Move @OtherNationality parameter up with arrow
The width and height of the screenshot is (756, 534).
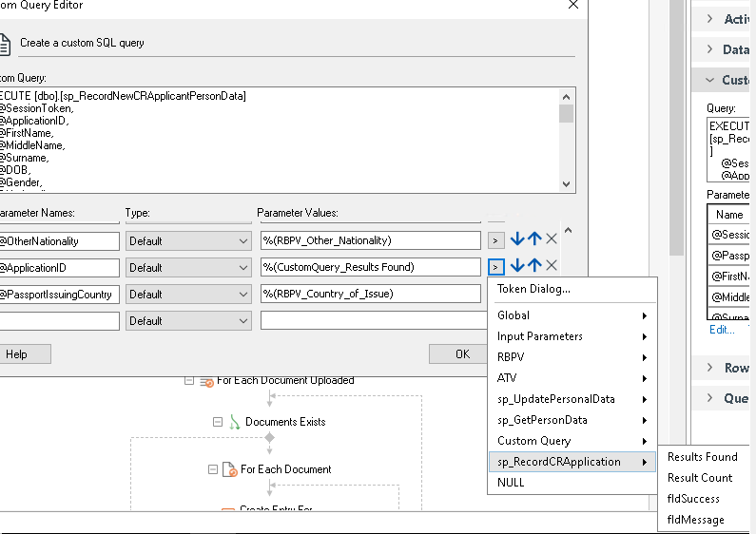click(x=534, y=239)
